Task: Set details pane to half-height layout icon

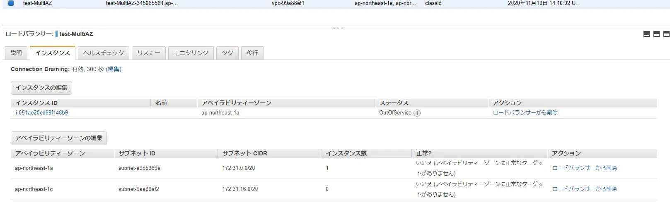Action: pyautogui.click(x=656, y=34)
